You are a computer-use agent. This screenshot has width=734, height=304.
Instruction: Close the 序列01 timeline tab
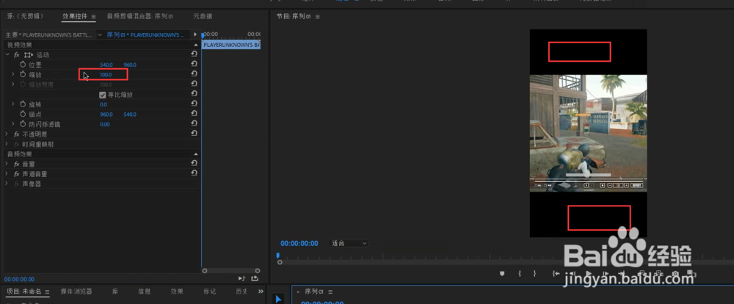point(298,292)
